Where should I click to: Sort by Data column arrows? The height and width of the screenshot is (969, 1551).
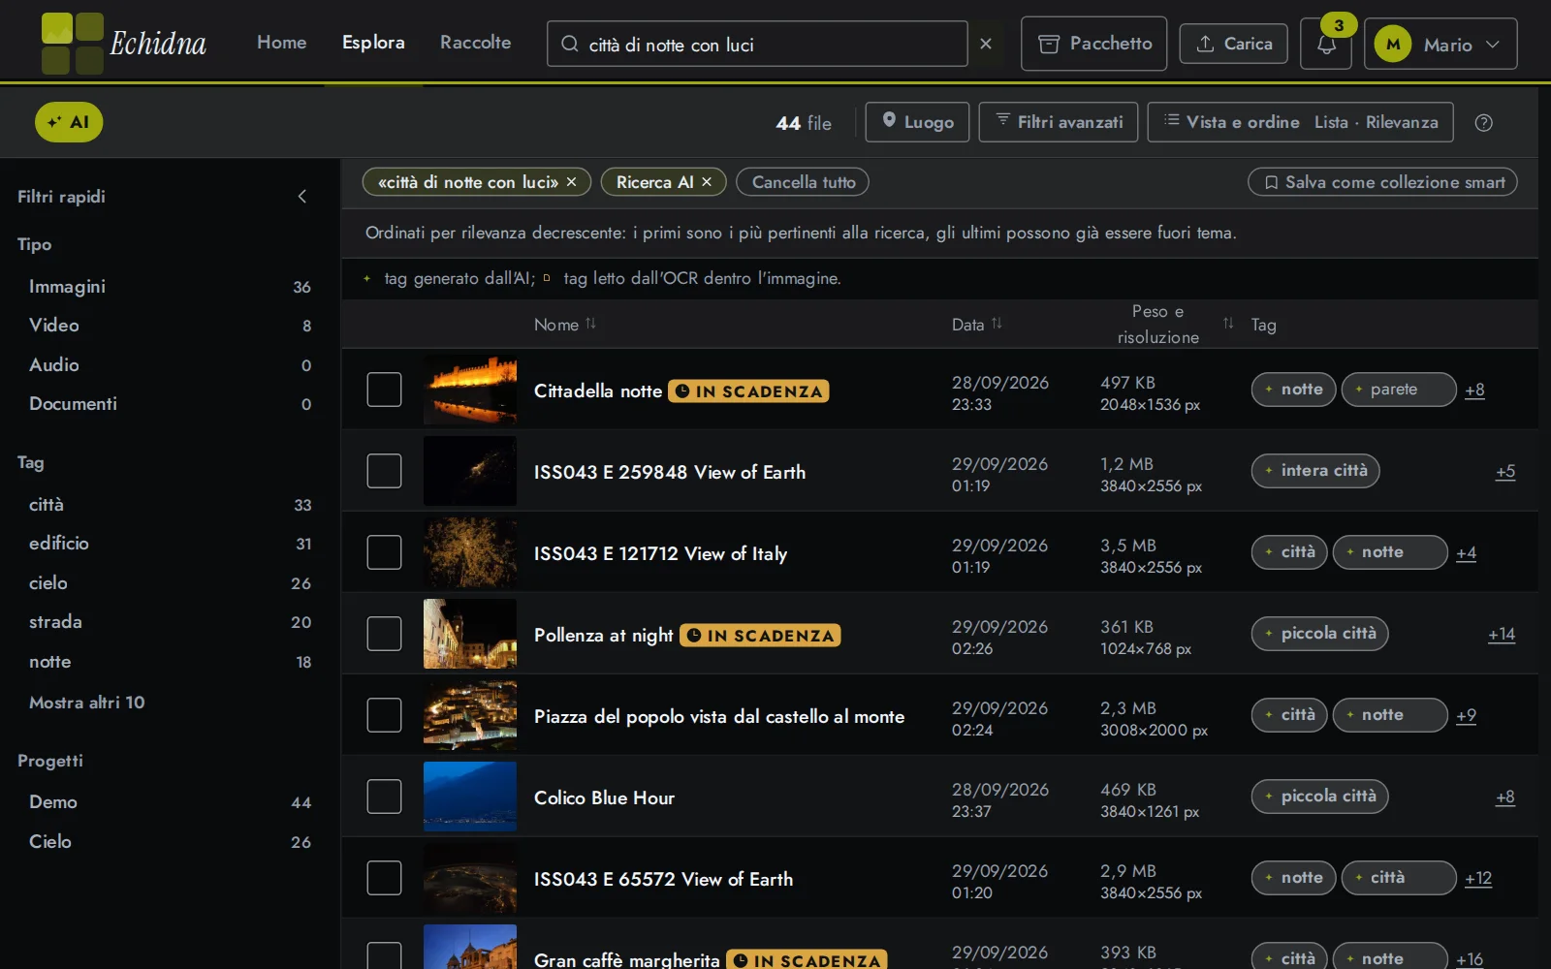click(997, 324)
